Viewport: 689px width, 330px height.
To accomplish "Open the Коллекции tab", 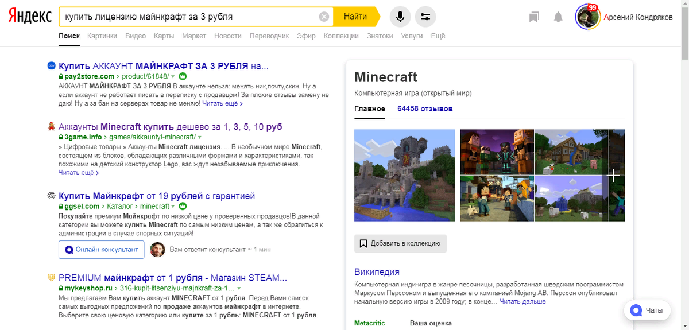I will coord(341,36).
